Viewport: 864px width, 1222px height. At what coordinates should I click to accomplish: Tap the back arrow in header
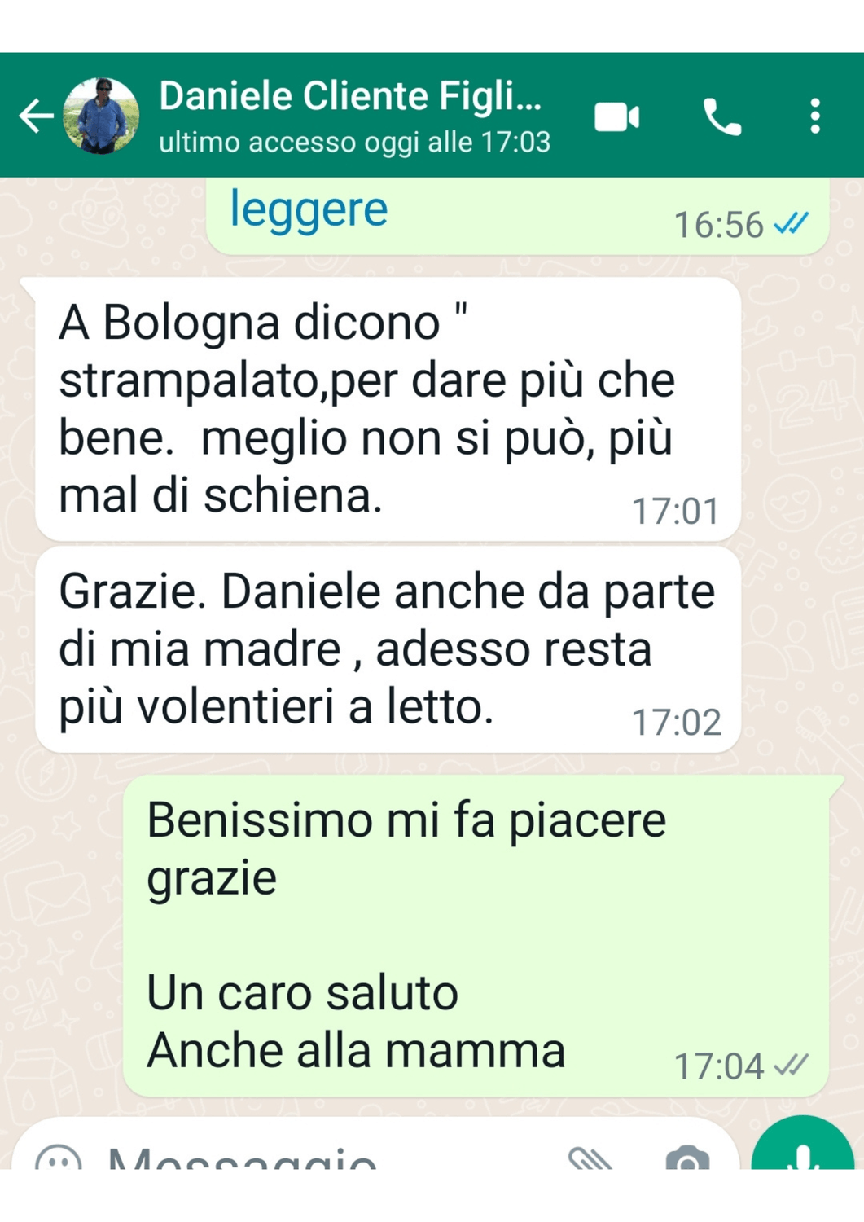37,116
